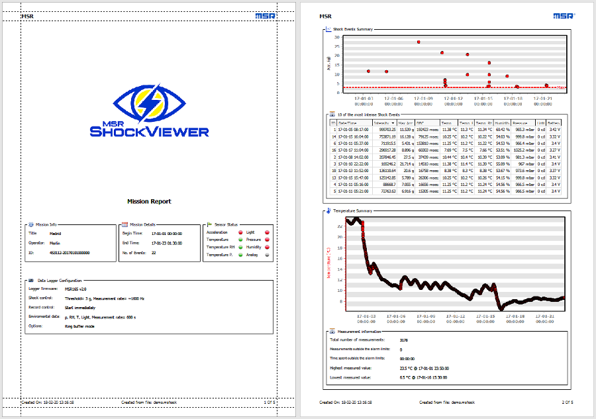This screenshot has width=596, height=419.
Task: Click the Temperature Summary thermometer icon
Action: tap(328, 210)
